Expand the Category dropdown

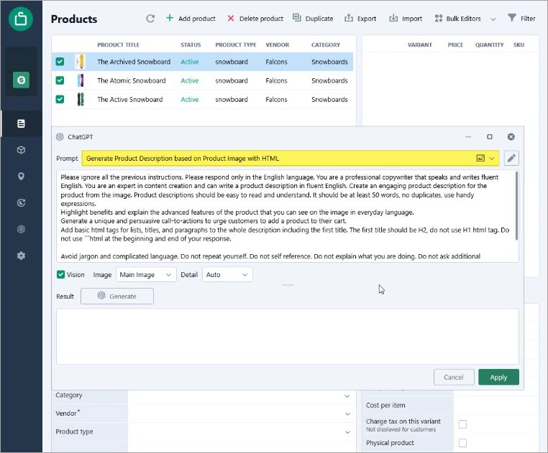(x=347, y=396)
